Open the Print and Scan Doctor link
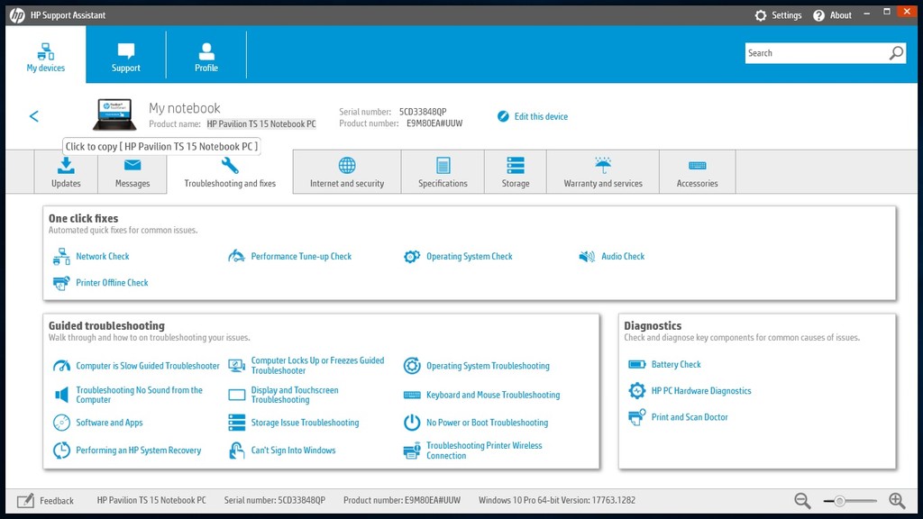 click(690, 417)
